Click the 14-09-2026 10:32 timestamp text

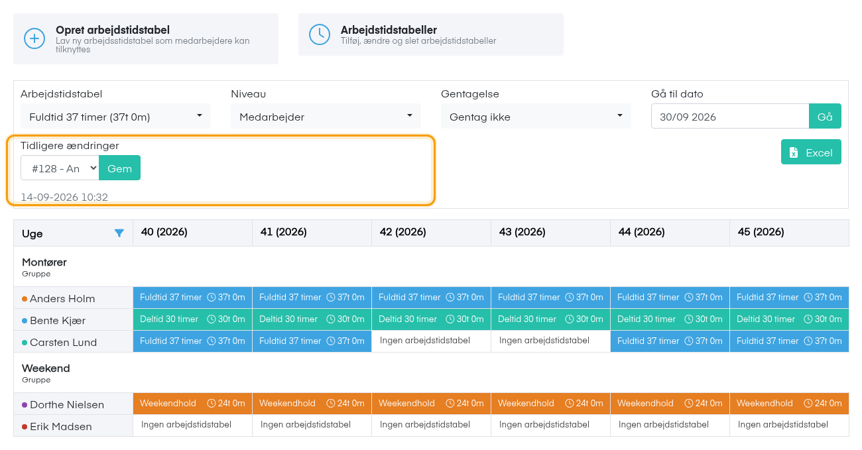(64, 197)
